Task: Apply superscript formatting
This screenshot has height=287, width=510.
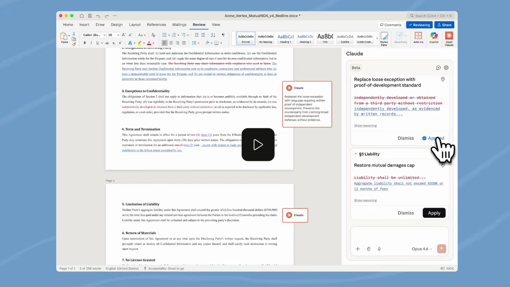Action: tap(120, 43)
